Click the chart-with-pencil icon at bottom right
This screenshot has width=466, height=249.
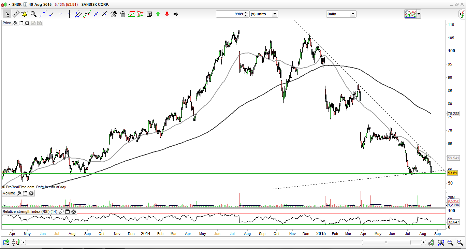431,243
